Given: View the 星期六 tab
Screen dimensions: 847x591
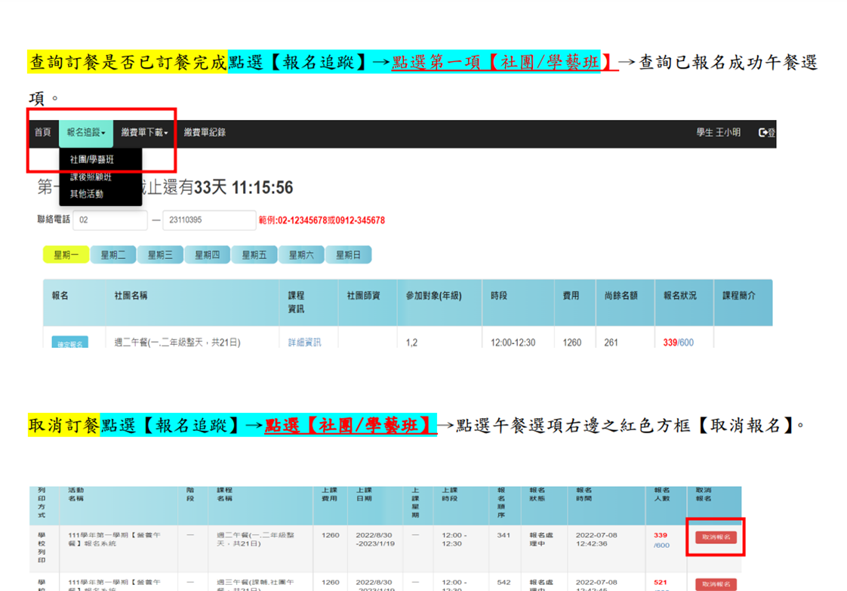Looking at the screenshot, I should pyautogui.click(x=301, y=255).
